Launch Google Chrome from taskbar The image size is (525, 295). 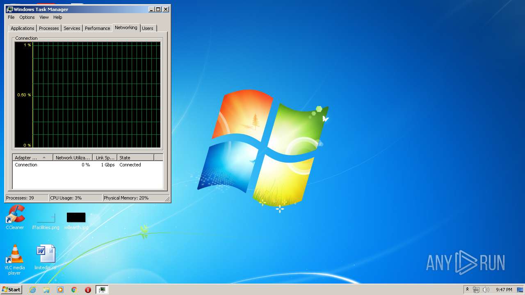74,290
